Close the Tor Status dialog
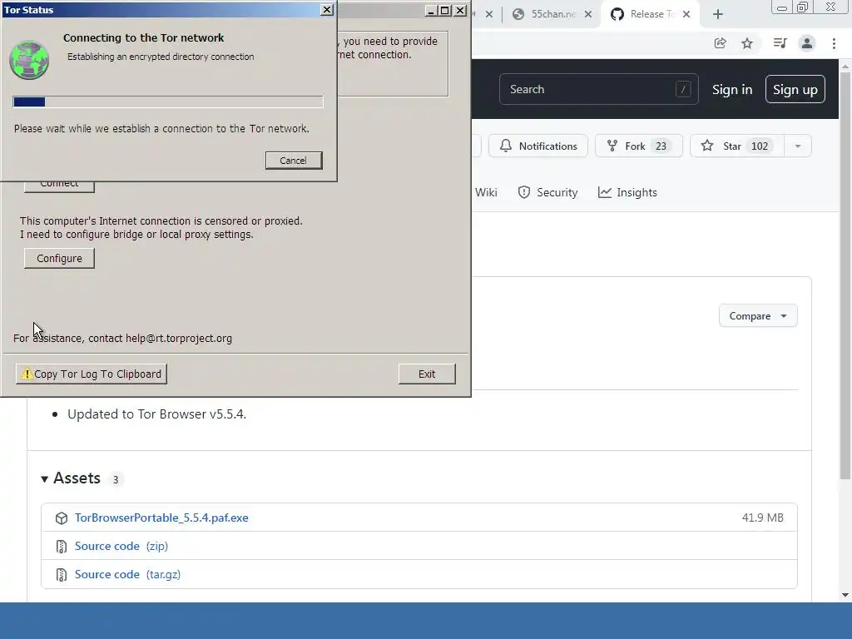 tap(326, 10)
